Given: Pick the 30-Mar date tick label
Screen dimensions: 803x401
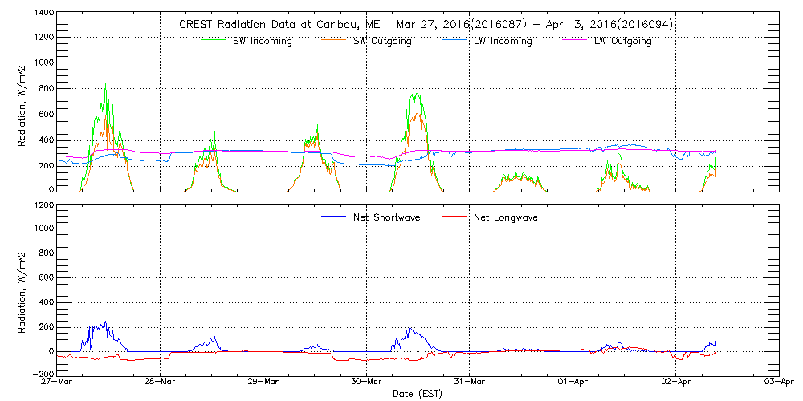Looking at the screenshot, I should 366,383.
